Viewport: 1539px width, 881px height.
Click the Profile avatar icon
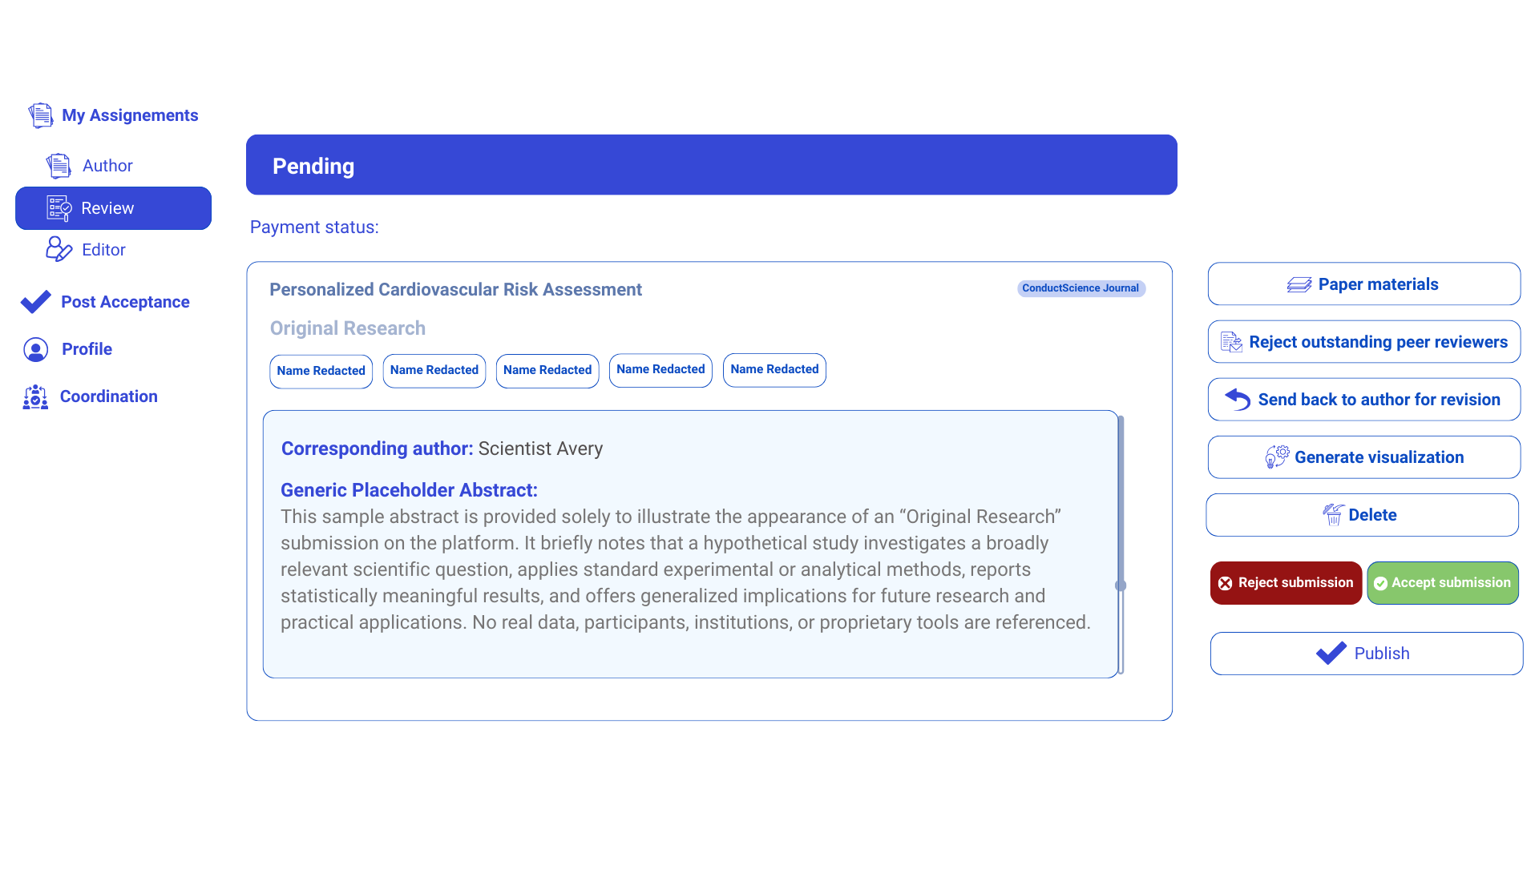[x=36, y=349]
